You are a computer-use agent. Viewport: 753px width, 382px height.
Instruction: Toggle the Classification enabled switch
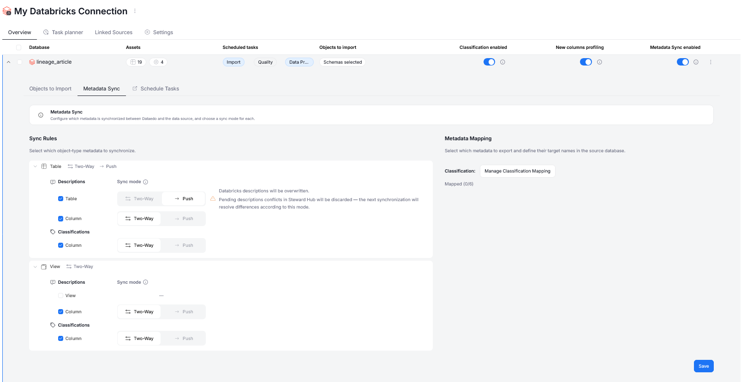489,62
